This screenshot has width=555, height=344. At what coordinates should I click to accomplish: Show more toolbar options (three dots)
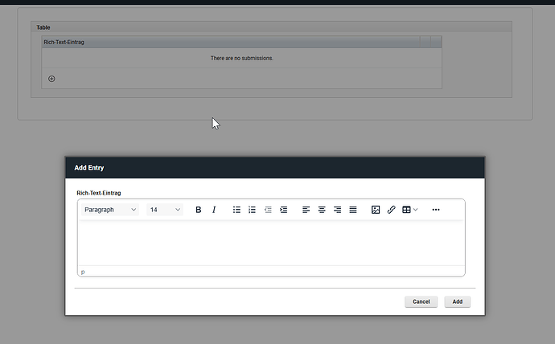436,210
